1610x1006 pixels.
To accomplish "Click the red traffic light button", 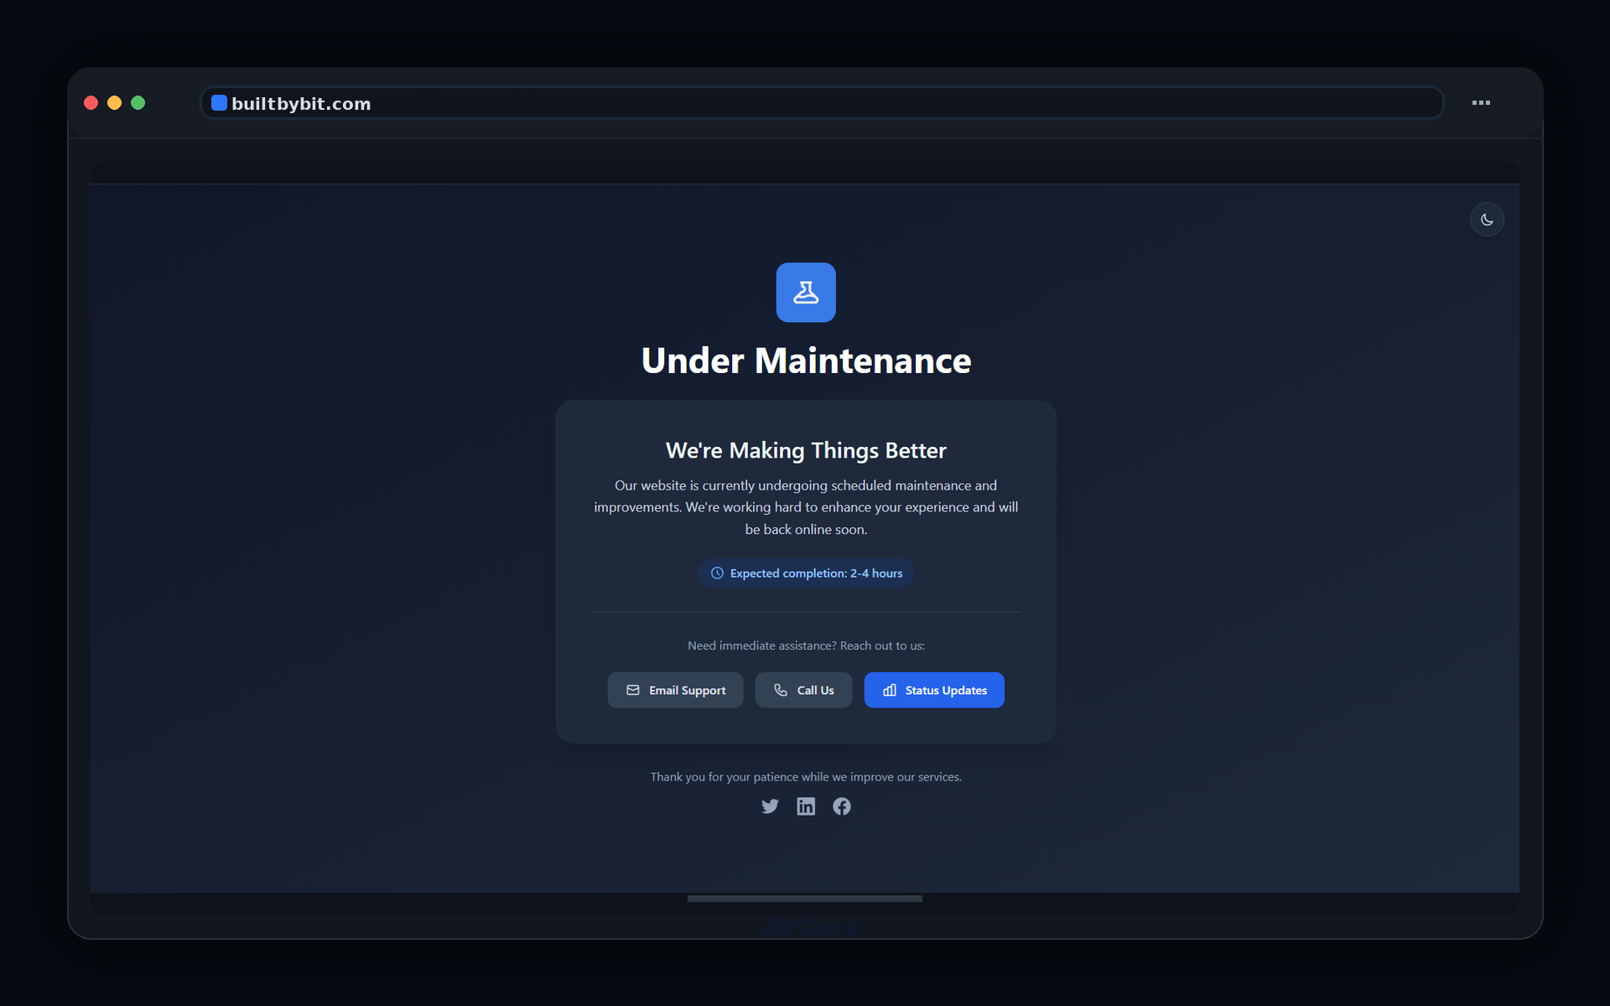I will 91,102.
